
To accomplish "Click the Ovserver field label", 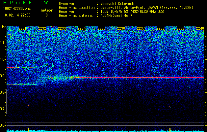I will [67, 4].
